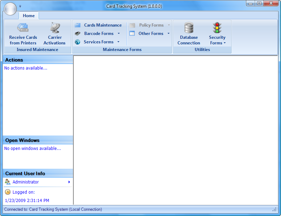Click the Receive Cards from Printers icon
The width and height of the screenshot is (281, 216).
click(x=23, y=27)
